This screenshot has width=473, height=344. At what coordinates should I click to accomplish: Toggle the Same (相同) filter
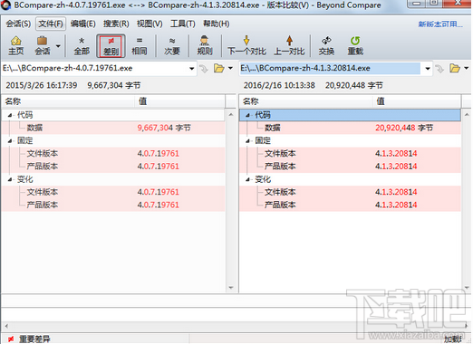[140, 45]
